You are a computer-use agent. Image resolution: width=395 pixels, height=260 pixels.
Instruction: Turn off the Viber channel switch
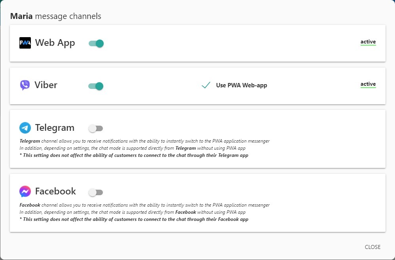[96, 86]
